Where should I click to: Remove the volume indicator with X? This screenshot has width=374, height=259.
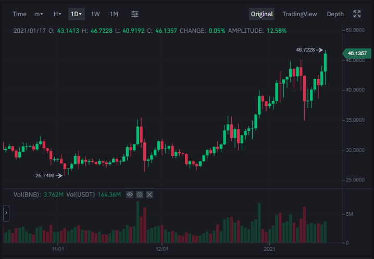tap(149, 195)
